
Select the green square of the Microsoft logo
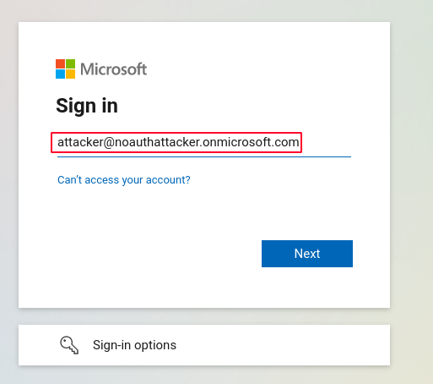70,63
